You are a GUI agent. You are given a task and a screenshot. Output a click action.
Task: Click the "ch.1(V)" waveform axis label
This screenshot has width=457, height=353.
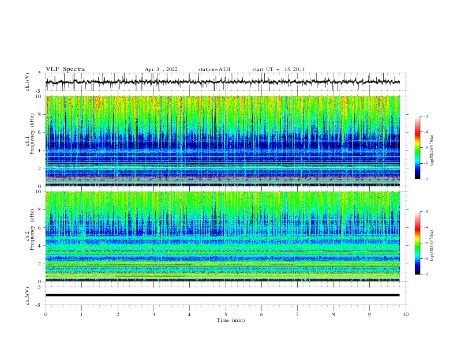tap(28, 82)
